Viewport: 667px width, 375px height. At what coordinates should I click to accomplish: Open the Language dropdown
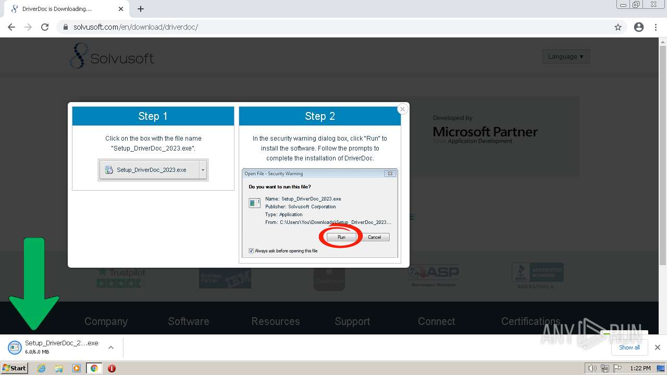[566, 57]
